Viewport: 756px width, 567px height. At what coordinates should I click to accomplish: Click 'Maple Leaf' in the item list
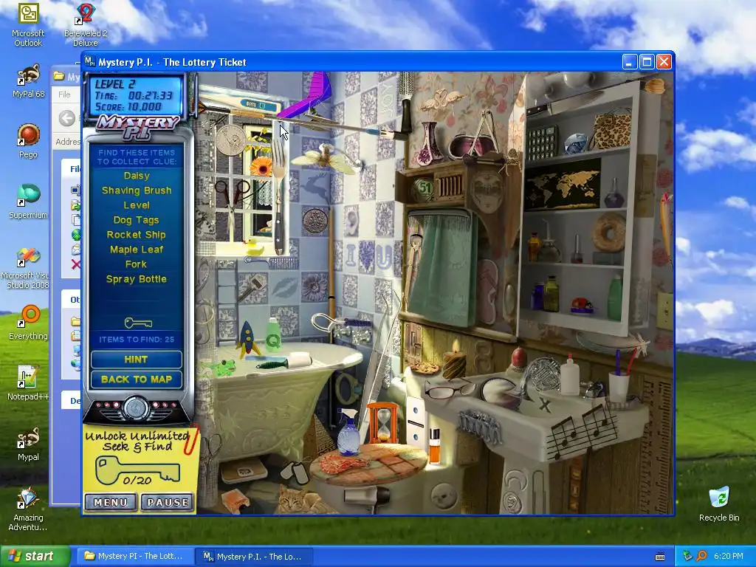coord(137,250)
